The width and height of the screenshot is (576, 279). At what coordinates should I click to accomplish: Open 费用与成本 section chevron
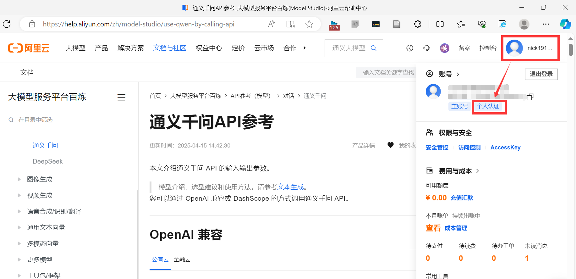pyautogui.click(x=478, y=171)
